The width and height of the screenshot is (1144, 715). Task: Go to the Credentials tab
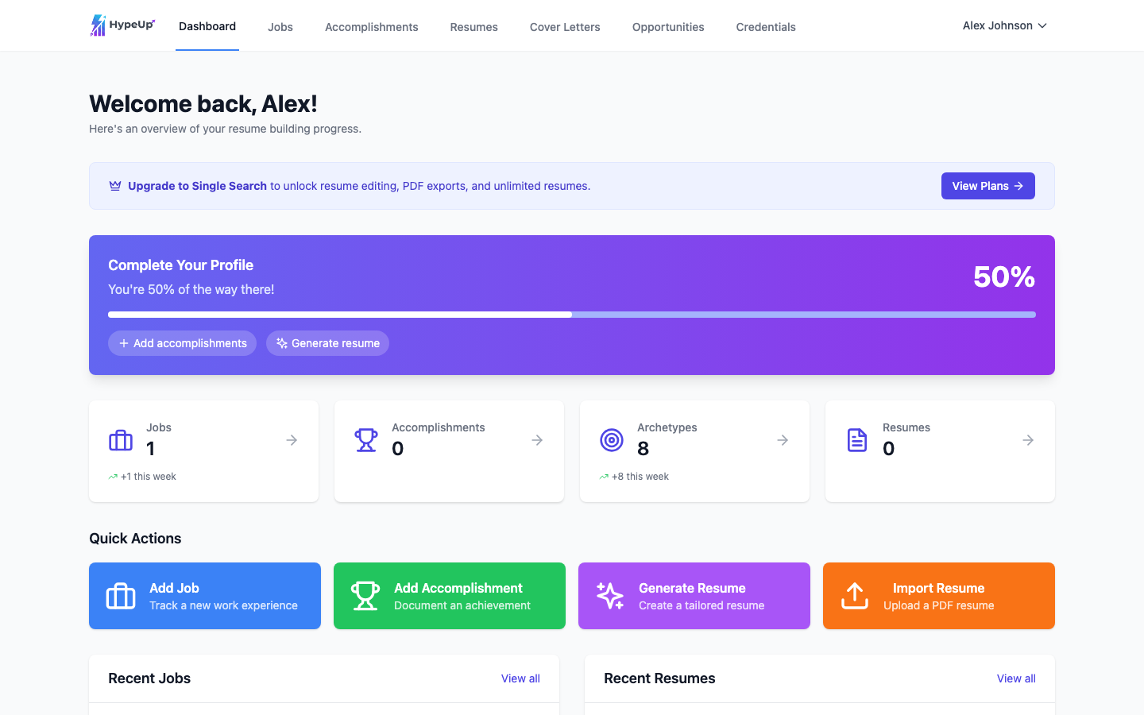coord(765,27)
